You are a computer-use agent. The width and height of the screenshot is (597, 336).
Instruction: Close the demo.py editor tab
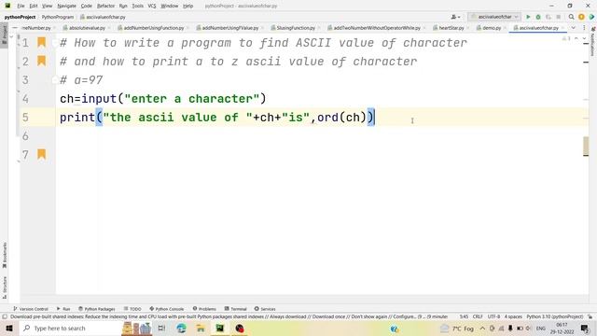point(506,28)
